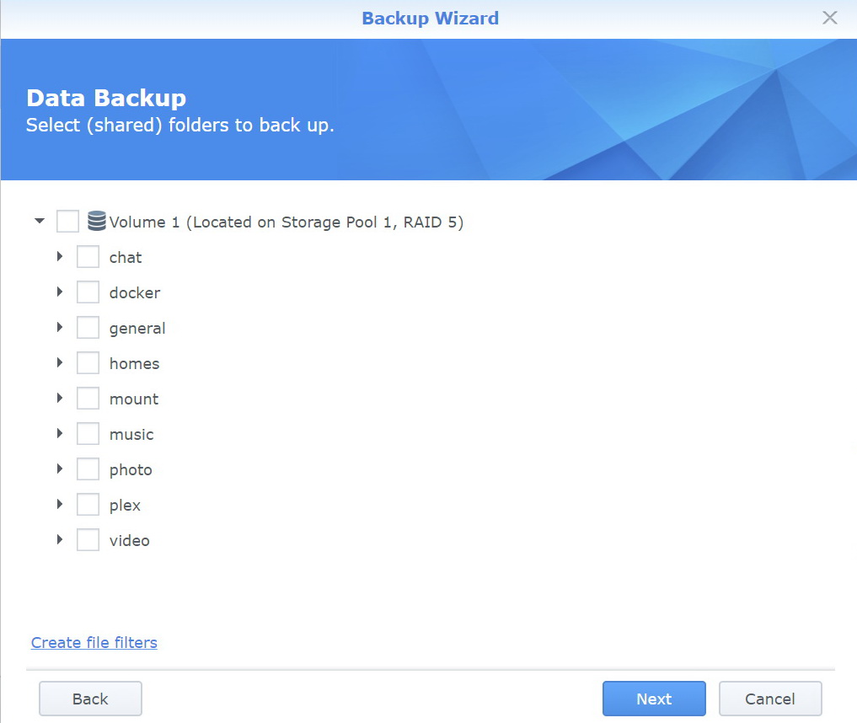Cancel the backup wizard
Screen dimensions: 857x723
(x=770, y=699)
